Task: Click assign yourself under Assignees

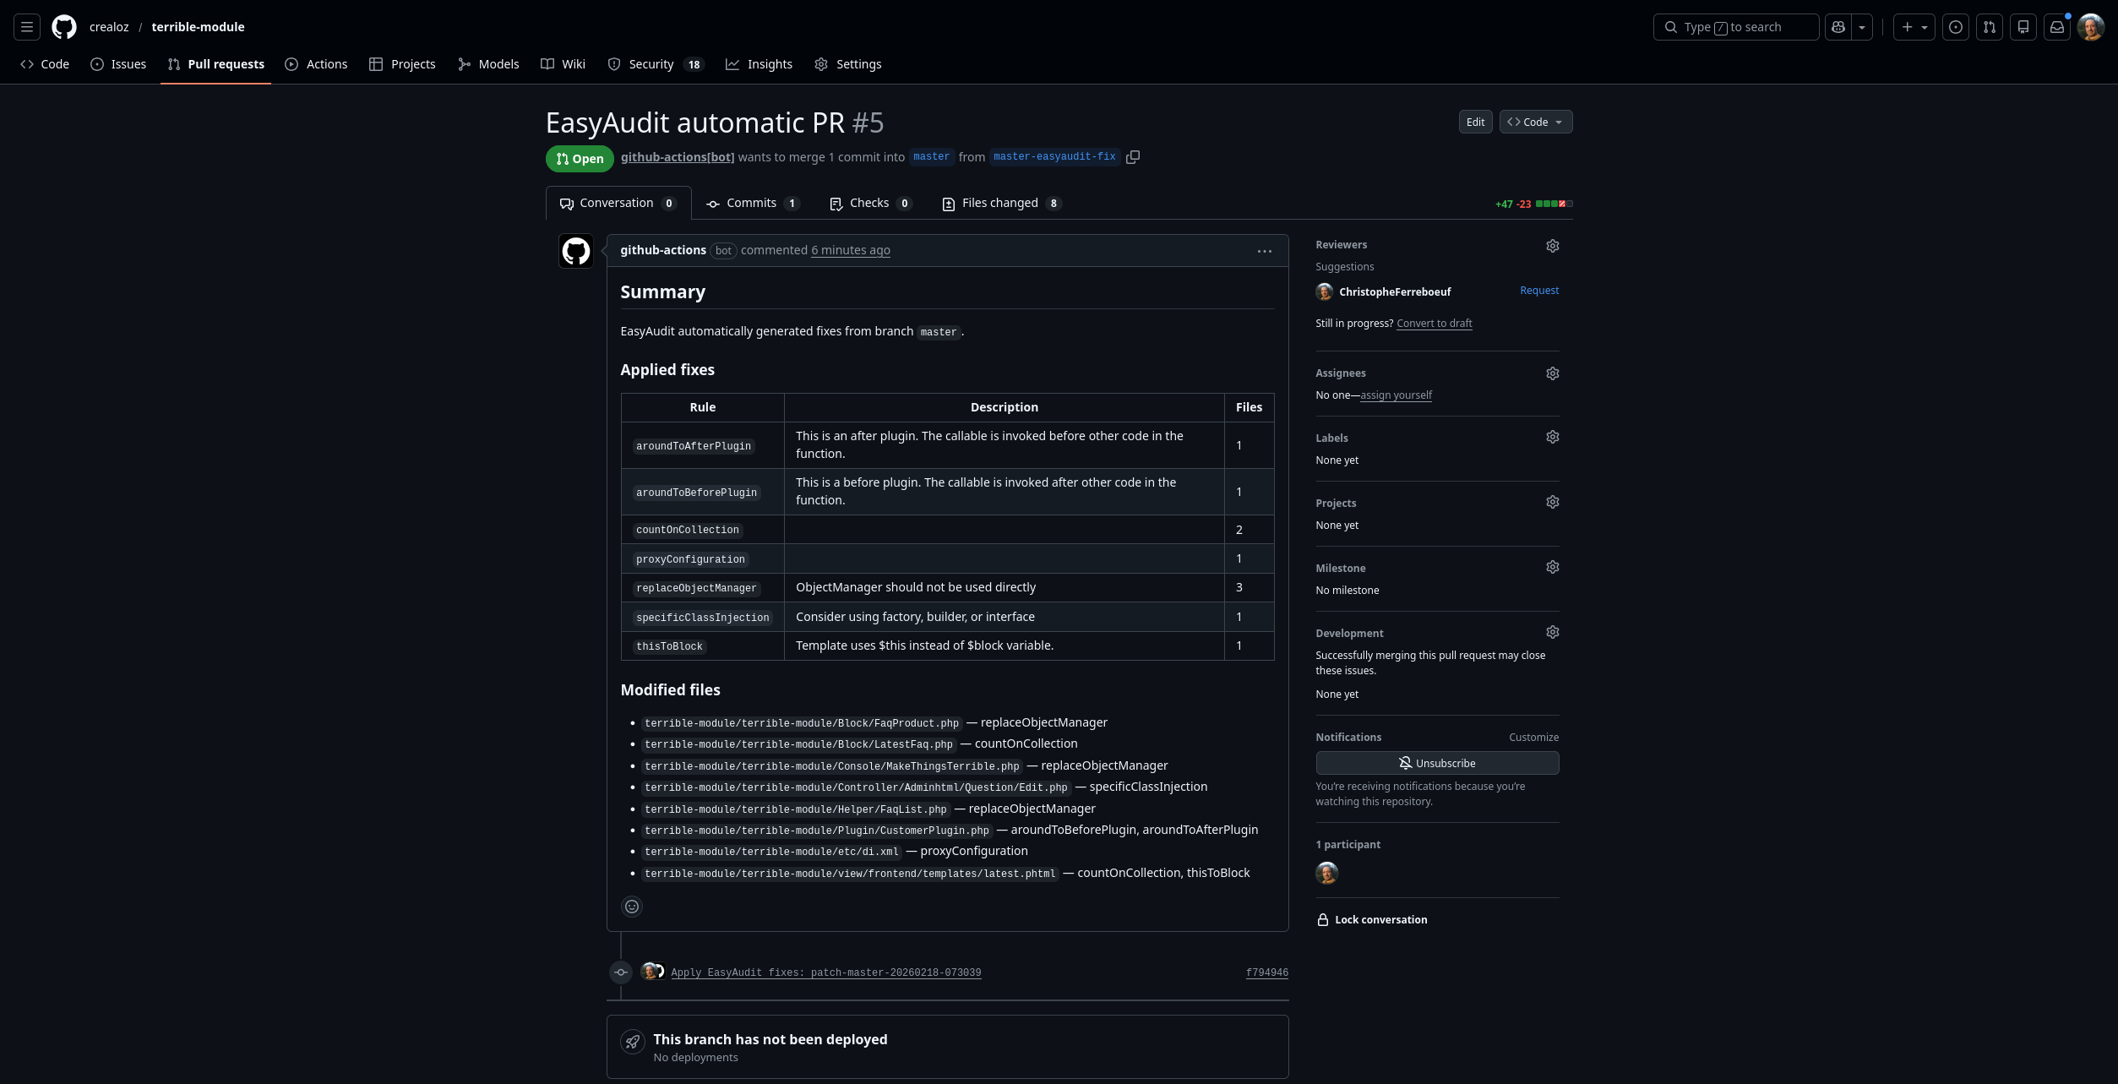Action: (x=1396, y=395)
